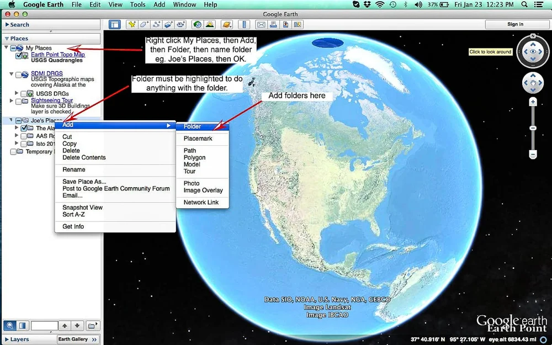Toggle the My Places checkbox
This screenshot has height=345, width=552.
click(13, 48)
